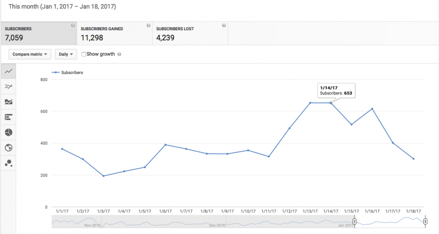439x234 pixels.
Task: Open the globe map view
Action: pos(8,148)
